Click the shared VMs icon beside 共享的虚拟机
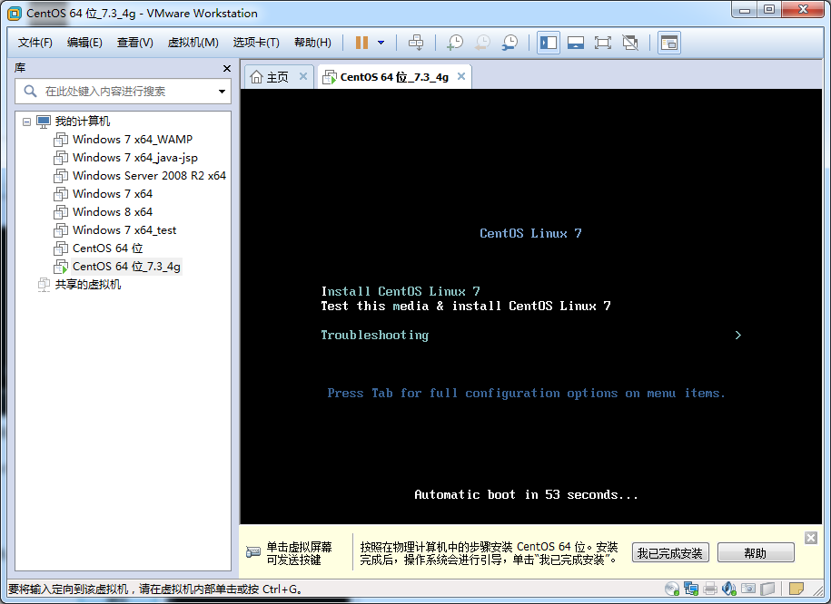The height and width of the screenshot is (604, 831). click(x=44, y=284)
